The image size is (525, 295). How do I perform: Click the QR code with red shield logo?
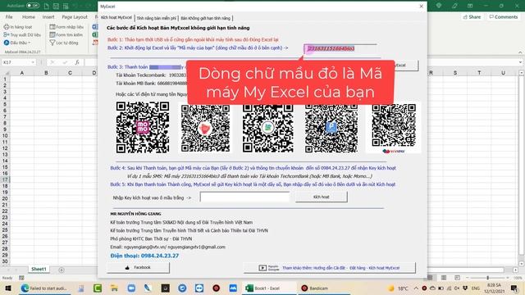click(x=205, y=128)
